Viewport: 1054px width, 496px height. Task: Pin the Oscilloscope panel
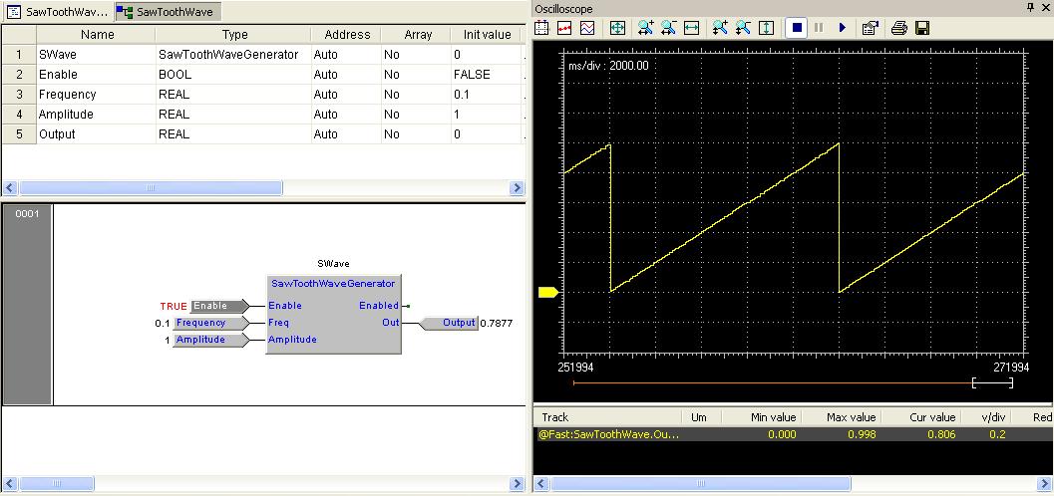click(x=1031, y=7)
